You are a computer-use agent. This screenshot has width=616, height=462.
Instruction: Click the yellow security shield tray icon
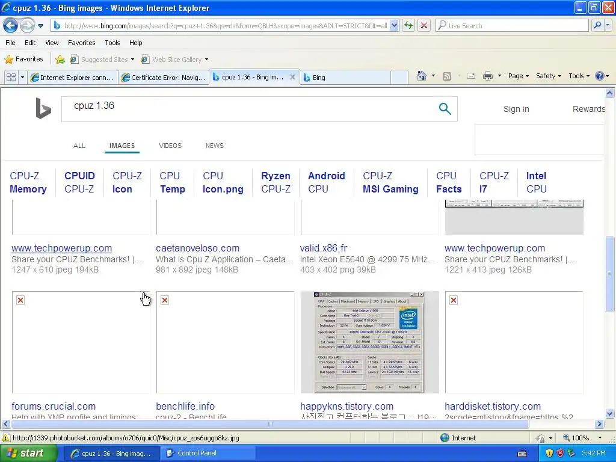(549, 454)
